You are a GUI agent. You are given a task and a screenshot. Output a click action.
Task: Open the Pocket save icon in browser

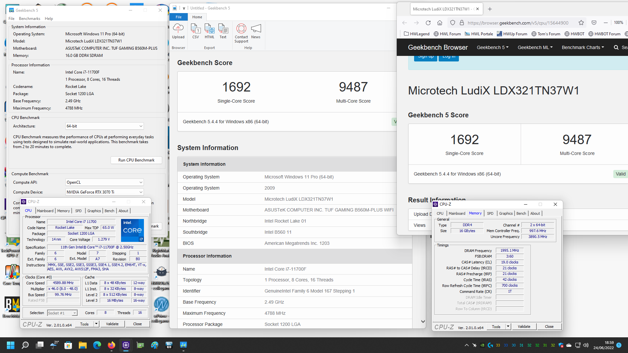(x=594, y=23)
